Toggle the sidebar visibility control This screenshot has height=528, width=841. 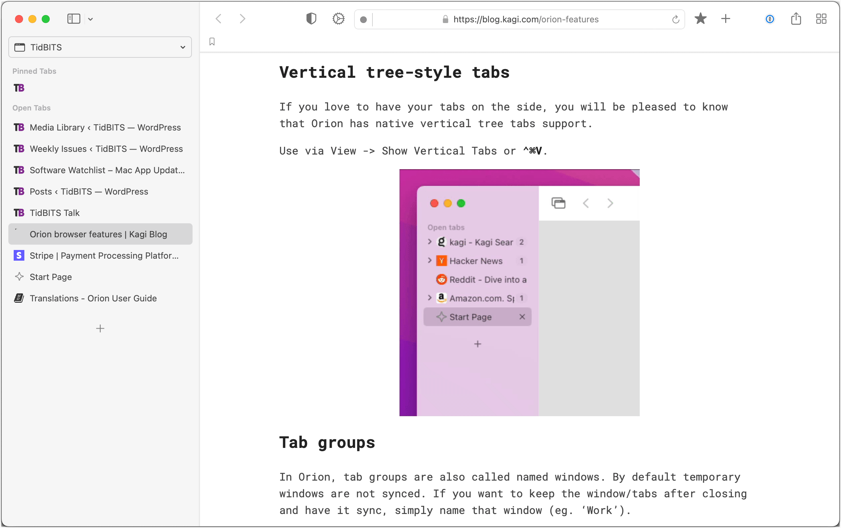(x=74, y=18)
